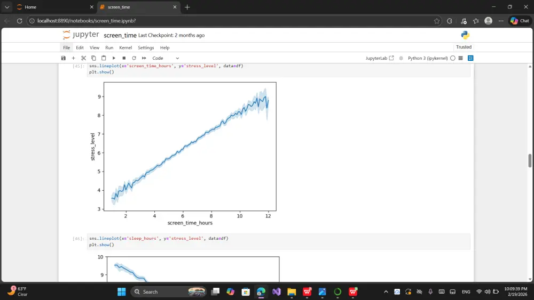Image resolution: width=534 pixels, height=300 pixels.
Task: Open Visual Studio from the taskbar
Action: [x=276, y=291]
